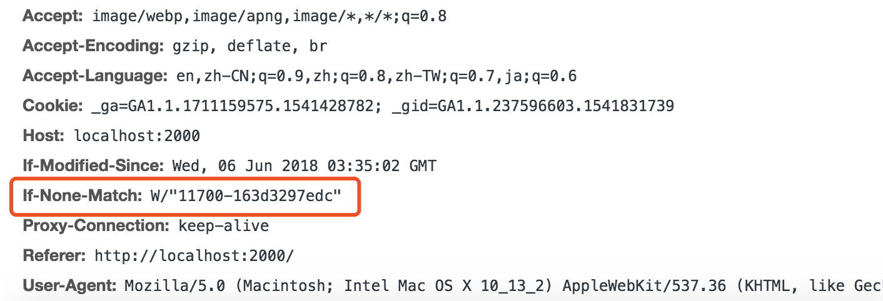This screenshot has height=301, width=883.
Task: Click the If-Modified-Since header label
Action: (x=93, y=166)
